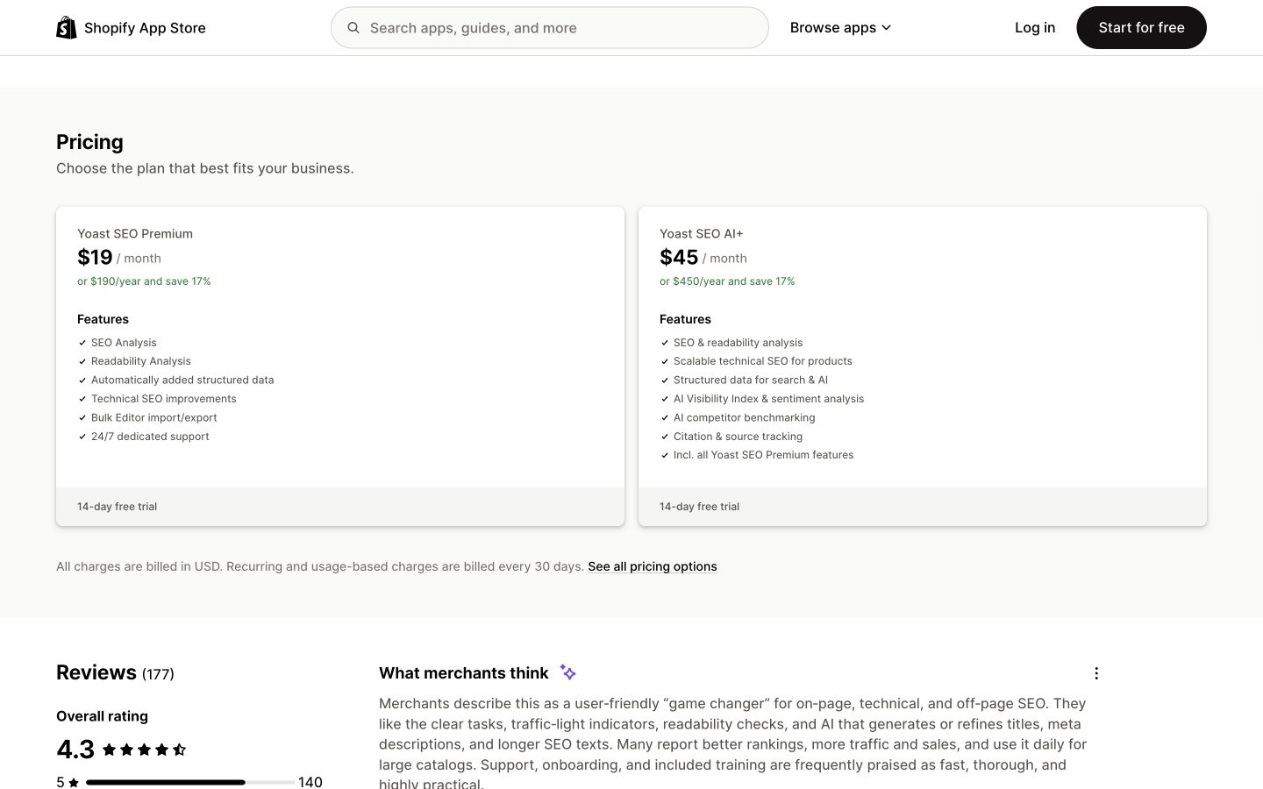Click 'Bulk Editor import/export' feature
The width and height of the screenshot is (1263, 789).
click(154, 418)
